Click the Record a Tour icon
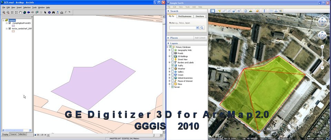This screenshot has width=331, height=140. (239, 11)
